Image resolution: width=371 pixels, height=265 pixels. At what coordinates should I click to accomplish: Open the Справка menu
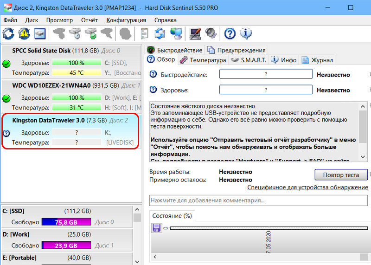[x=166, y=20]
